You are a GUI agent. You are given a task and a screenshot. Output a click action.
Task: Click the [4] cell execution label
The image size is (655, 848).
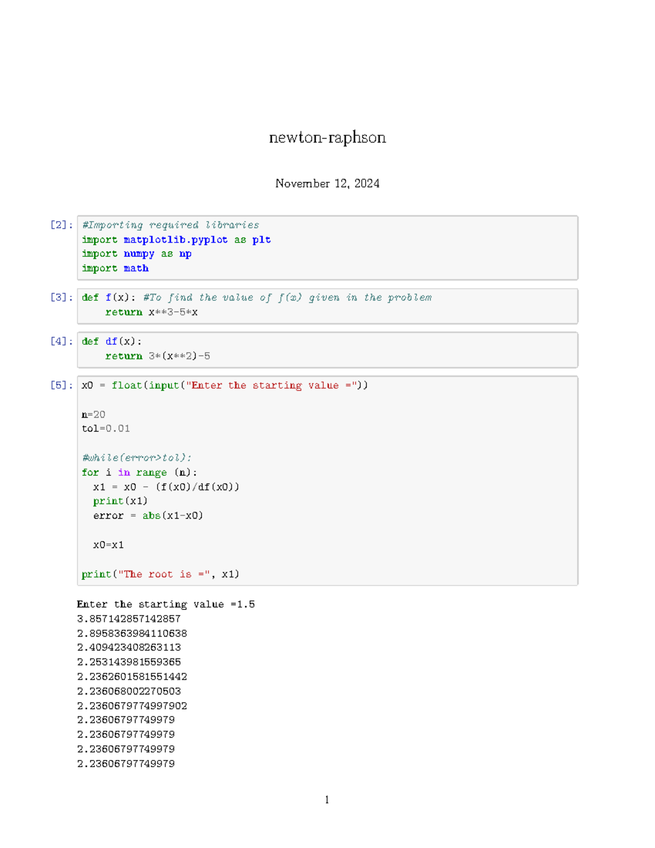(60, 341)
